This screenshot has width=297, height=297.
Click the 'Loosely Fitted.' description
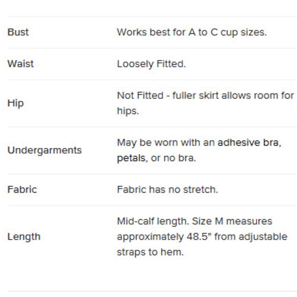[151, 64]
